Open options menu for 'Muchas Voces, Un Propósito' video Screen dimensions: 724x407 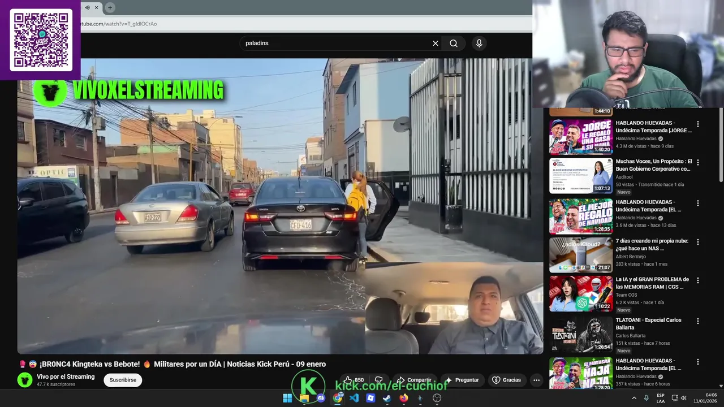[697, 162]
